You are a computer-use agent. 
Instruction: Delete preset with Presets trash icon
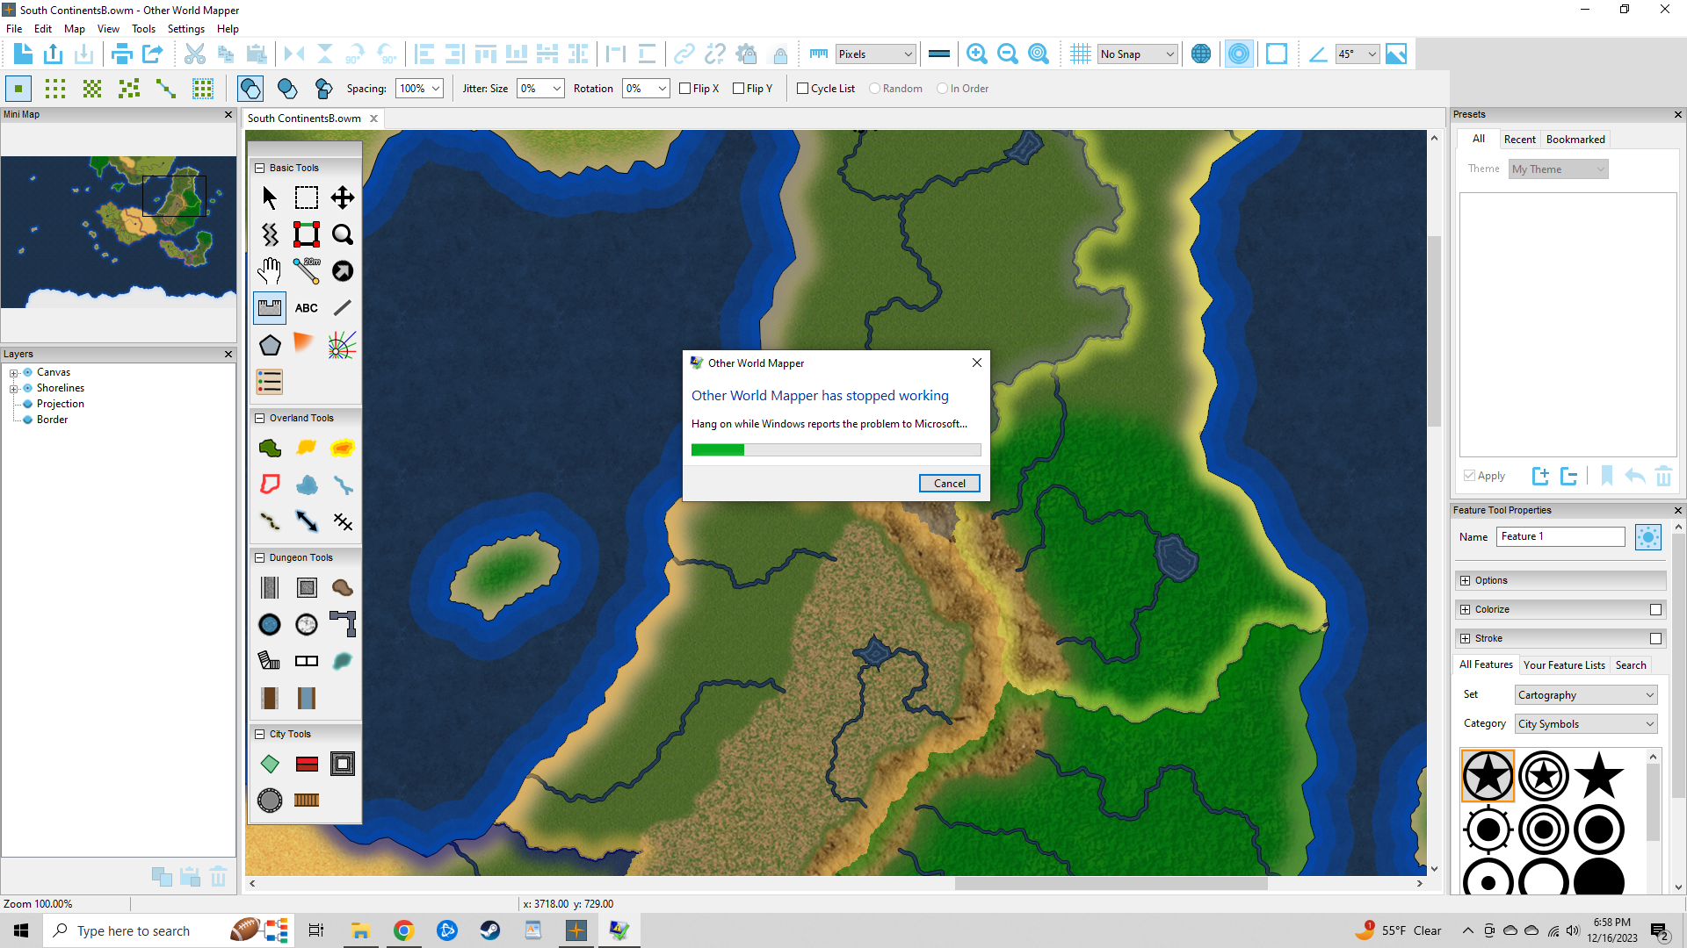pyautogui.click(x=1663, y=476)
